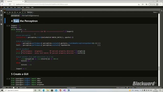This screenshot has width=163, height=92.
Task: Reload the browser page
Action: coord(10,4)
